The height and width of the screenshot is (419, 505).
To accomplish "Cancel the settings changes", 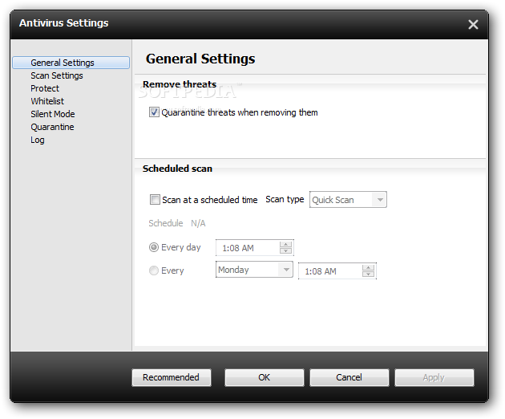I will tap(349, 377).
